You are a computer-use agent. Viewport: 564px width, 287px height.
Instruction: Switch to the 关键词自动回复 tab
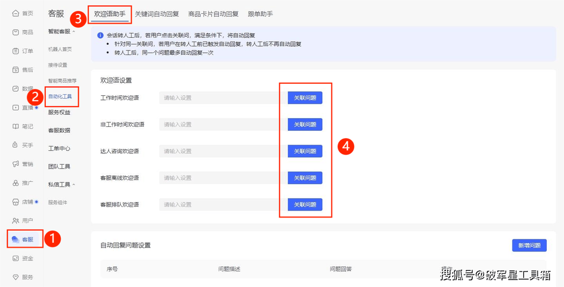click(x=156, y=13)
